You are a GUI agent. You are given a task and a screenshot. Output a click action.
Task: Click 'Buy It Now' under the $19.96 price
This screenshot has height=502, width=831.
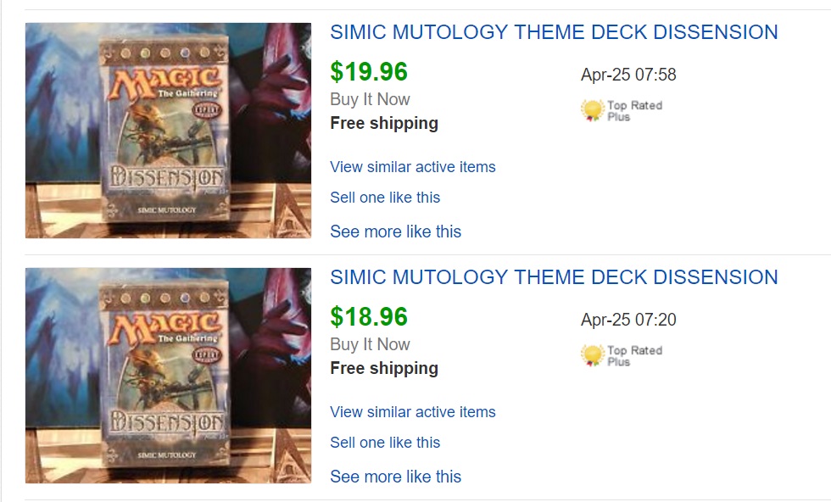tap(370, 99)
